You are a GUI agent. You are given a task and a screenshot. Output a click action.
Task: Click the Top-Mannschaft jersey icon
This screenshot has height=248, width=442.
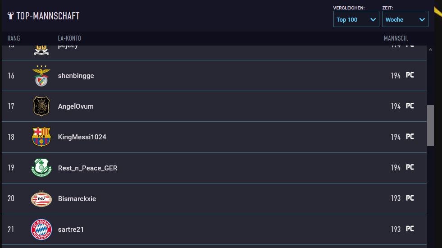coord(11,16)
